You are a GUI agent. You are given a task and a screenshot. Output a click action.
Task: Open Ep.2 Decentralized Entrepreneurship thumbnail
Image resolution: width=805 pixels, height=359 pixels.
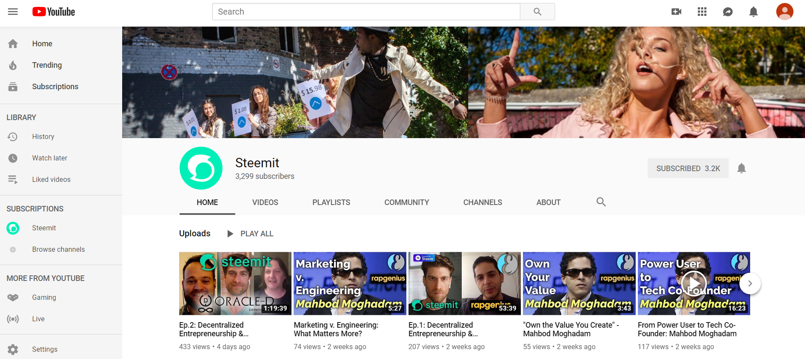pos(235,284)
